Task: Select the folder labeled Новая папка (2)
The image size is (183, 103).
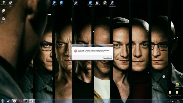Action: (170, 94)
